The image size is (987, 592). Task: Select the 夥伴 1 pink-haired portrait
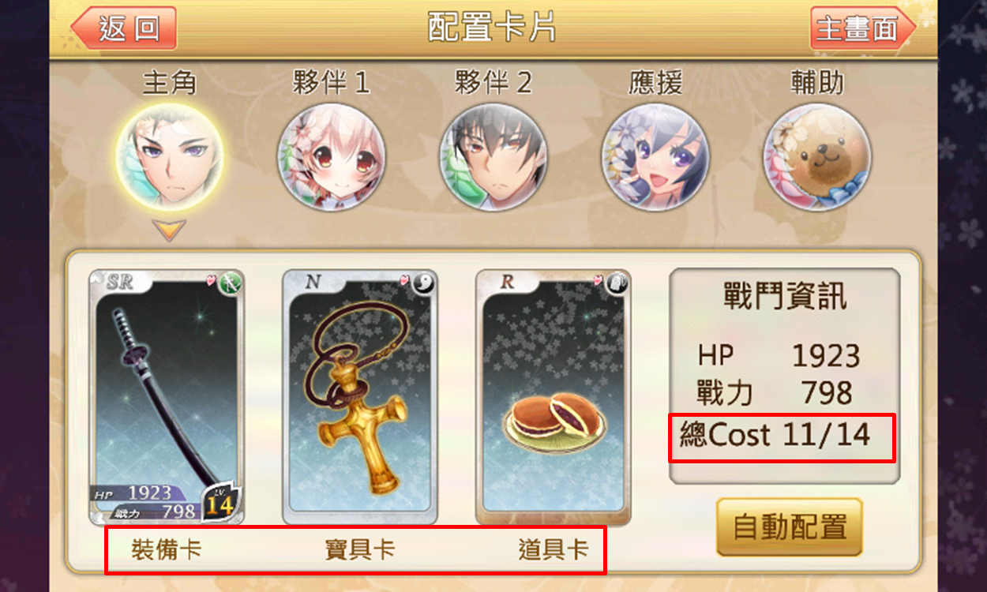332,156
